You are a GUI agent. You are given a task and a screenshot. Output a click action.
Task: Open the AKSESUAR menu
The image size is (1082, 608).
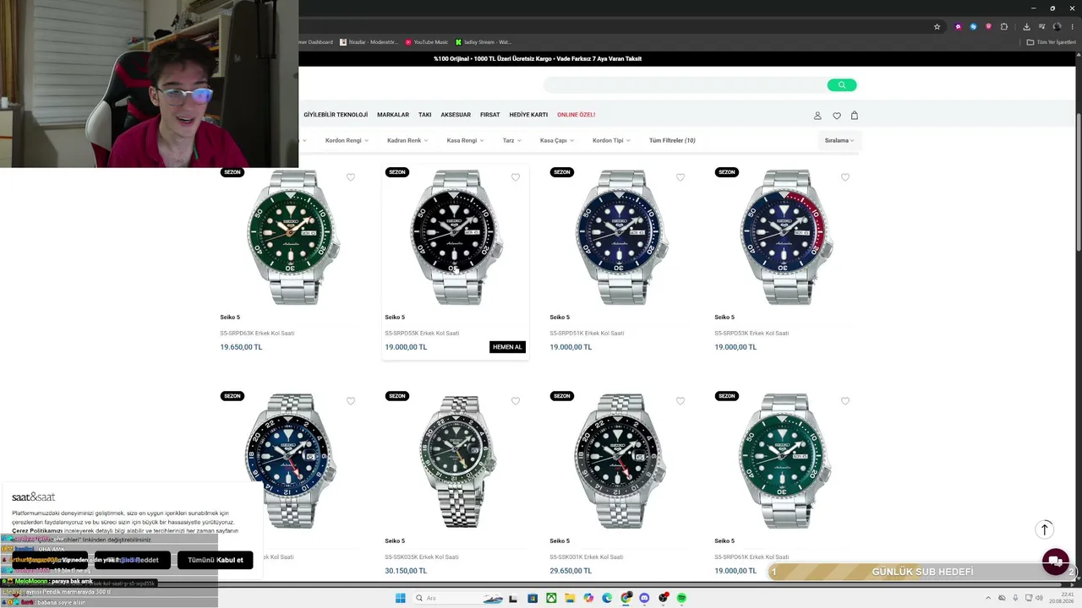point(456,115)
